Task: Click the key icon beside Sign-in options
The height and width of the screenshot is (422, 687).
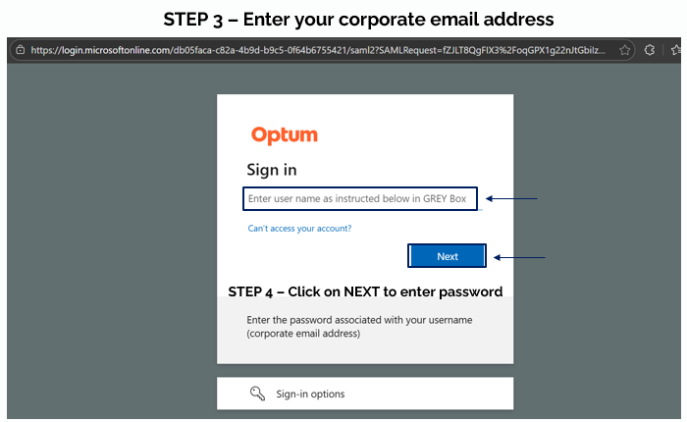Action: pos(258,394)
